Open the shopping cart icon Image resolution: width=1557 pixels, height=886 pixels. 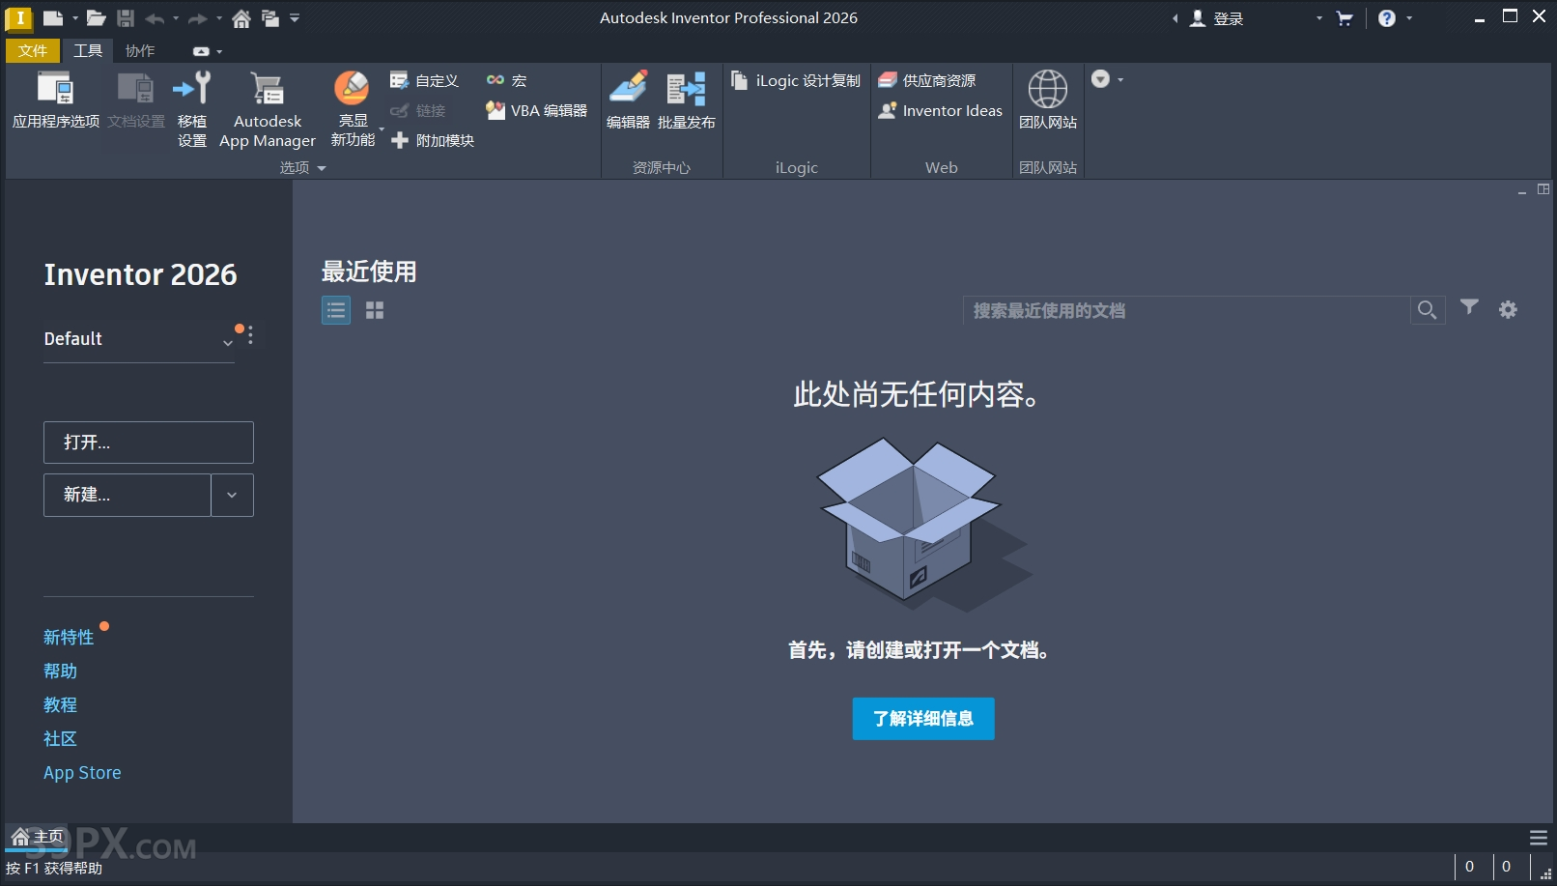[1345, 18]
